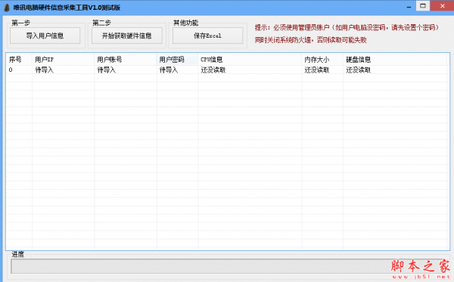Select 待导入 cell under 用户密码
The image size is (454, 282).
pos(177,70)
